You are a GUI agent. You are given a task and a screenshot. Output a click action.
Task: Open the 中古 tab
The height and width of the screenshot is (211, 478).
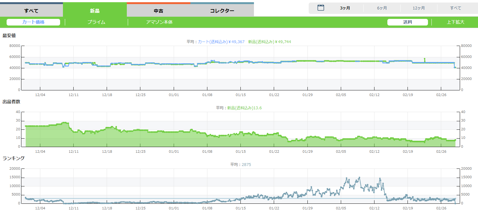pyautogui.click(x=158, y=11)
